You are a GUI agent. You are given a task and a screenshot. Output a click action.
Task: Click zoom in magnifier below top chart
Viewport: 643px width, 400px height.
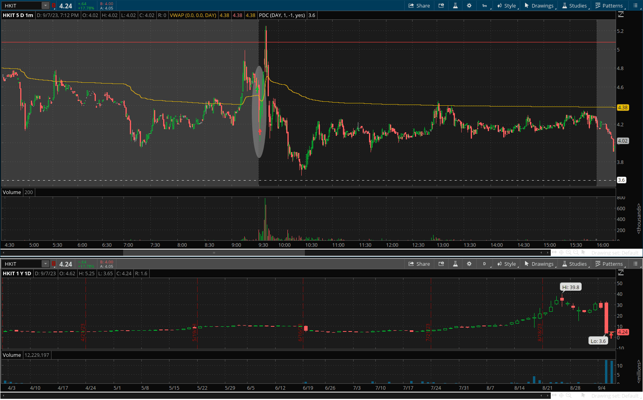(x=569, y=252)
